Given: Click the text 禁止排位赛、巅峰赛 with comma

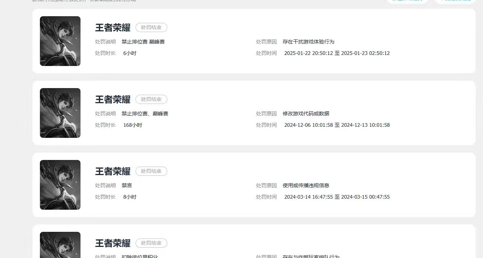Looking at the screenshot, I should click(x=145, y=114).
